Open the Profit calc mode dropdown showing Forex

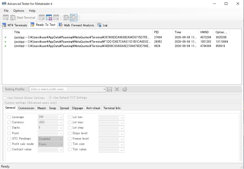click(51, 144)
